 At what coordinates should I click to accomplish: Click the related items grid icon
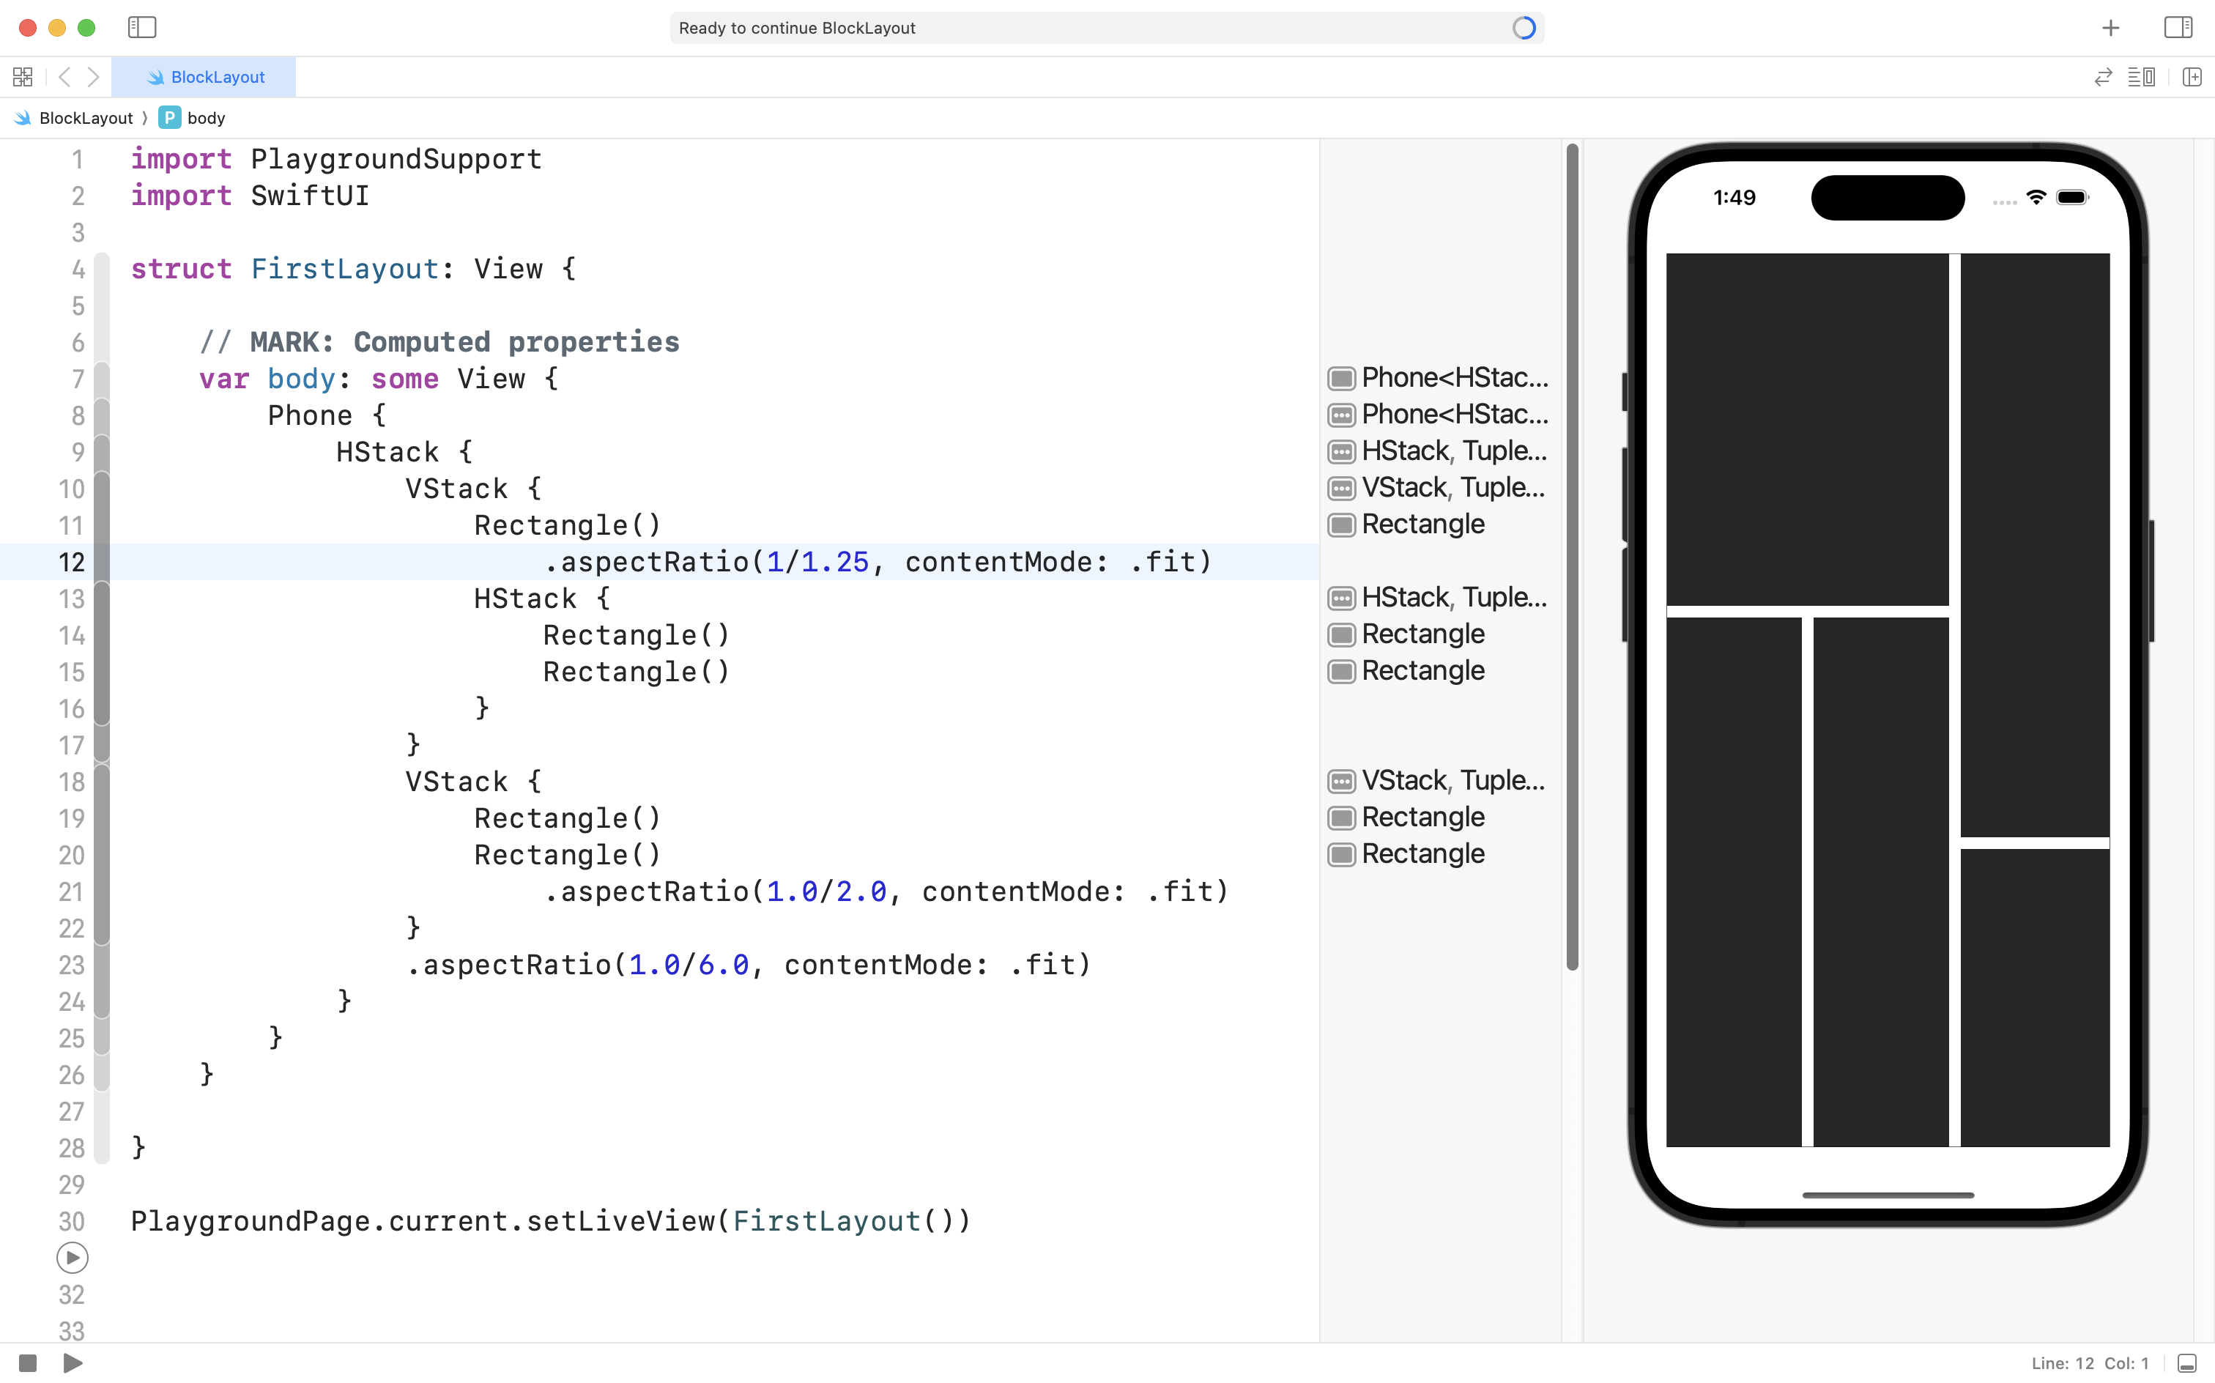(x=23, y=77)
